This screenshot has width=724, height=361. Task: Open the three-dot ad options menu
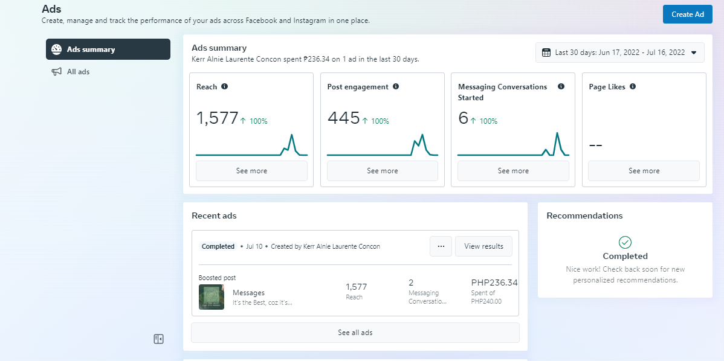[441, 246]
